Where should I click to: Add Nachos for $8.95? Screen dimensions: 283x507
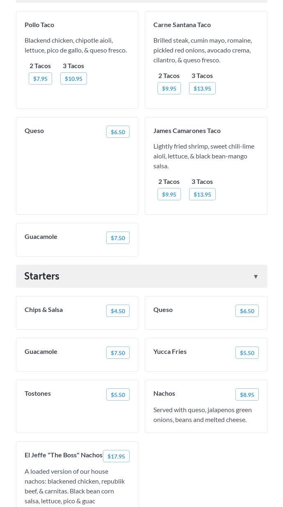[x=247, y=395]
